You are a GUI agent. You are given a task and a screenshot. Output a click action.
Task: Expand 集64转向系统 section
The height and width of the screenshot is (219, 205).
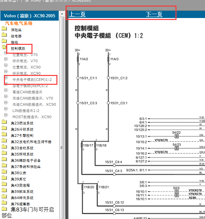(x=22, y=198)
